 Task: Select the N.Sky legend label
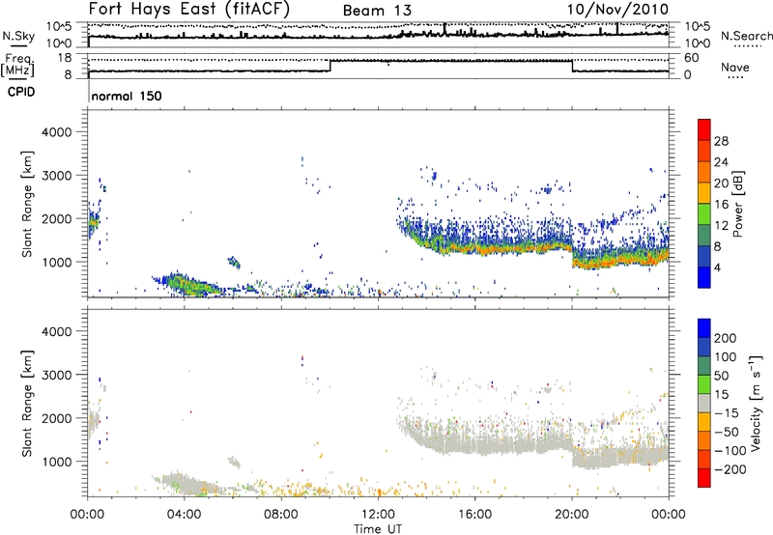[18, 36]
